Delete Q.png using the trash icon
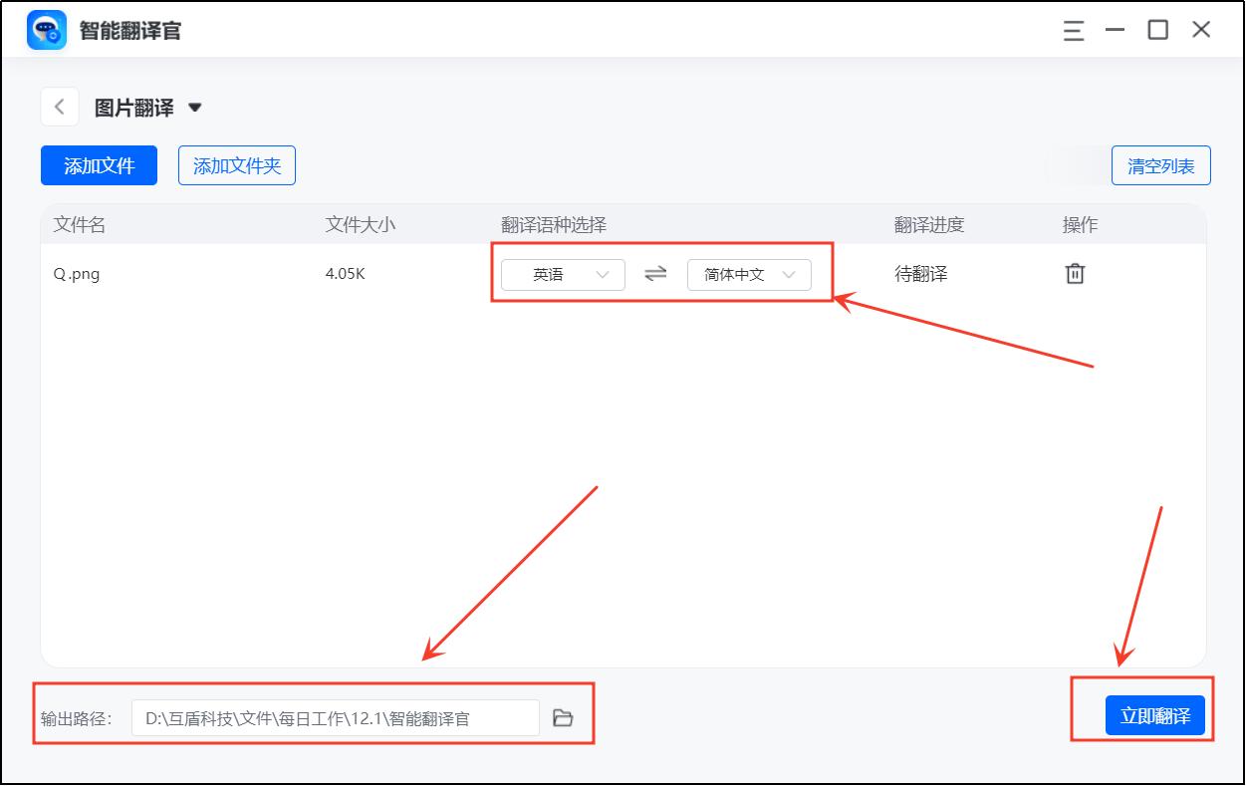Viewport: 1246px width, 786px height. pos(1074,274)
